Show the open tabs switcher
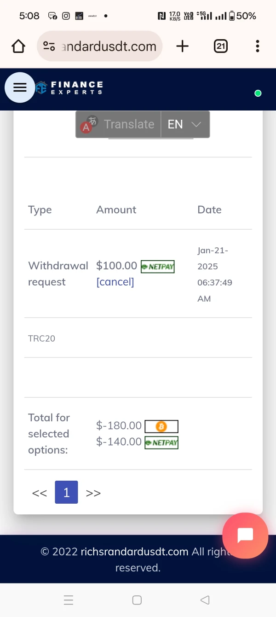This screenshot has width=276, height=617. tap(221, 46)
